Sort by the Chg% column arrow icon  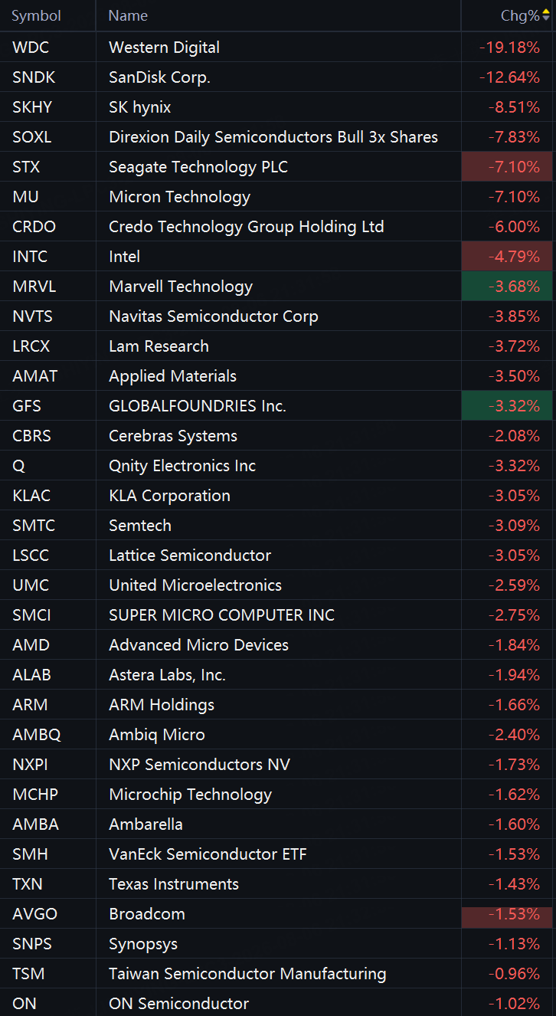tap(545, 15)
